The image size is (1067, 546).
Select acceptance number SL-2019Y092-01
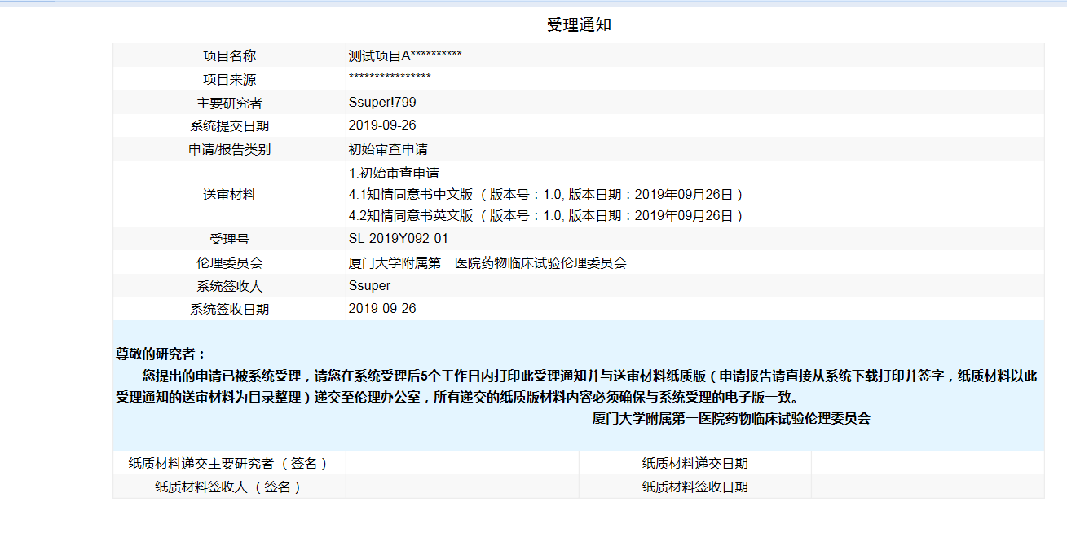pyautogui.click(x=398, y=239)
